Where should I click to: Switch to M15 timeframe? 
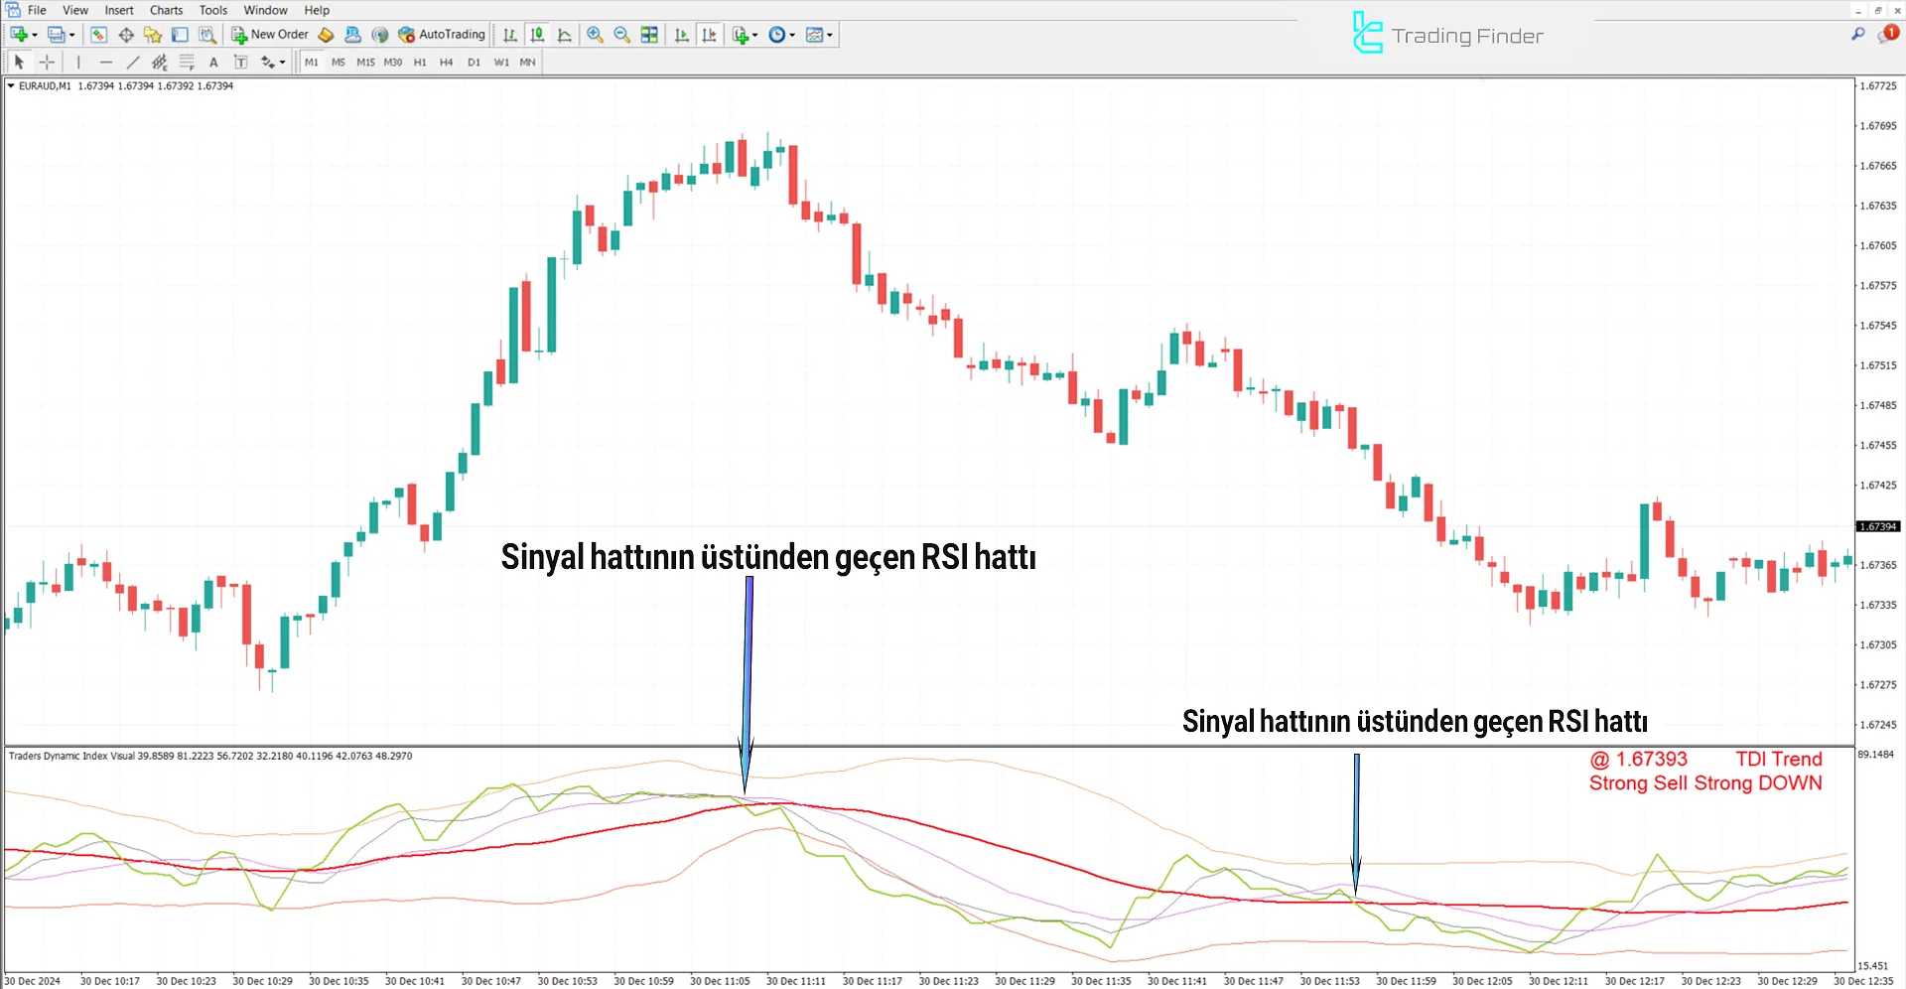(365, 62)
